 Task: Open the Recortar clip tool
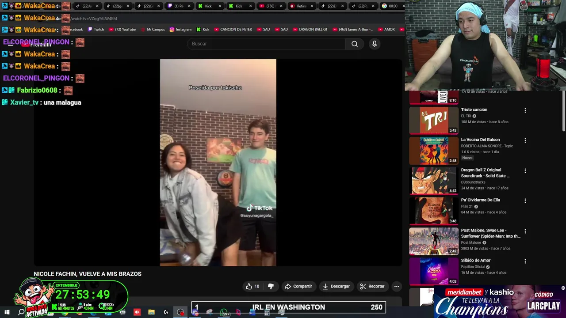(x=372, y=286)
